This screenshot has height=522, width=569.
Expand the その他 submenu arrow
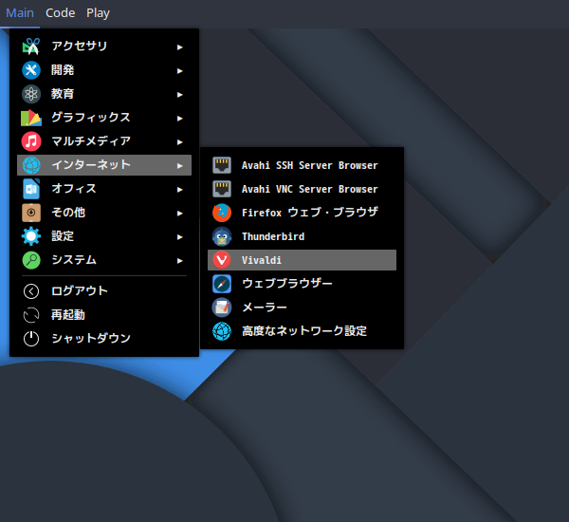click(179, 214)
